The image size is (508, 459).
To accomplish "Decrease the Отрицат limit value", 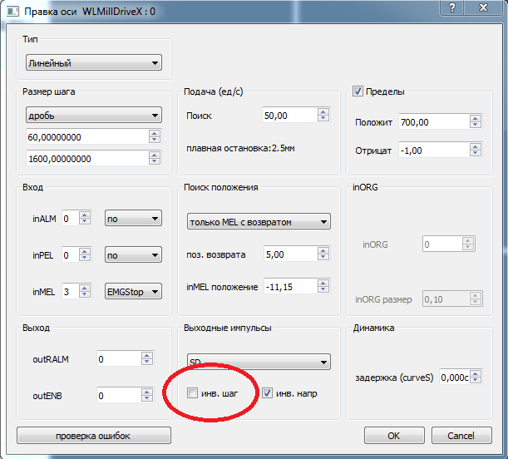I will (x=475, y=154).
